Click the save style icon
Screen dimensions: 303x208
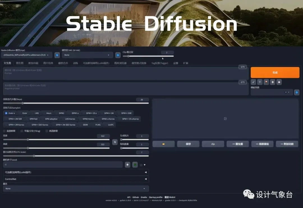coord(279,82)
